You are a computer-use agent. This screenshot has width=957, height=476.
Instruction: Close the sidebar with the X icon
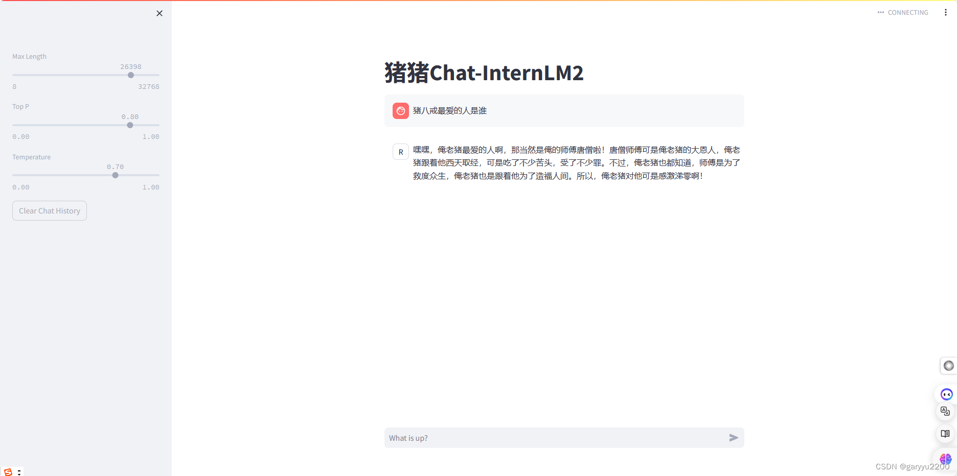tap(159, 13)
